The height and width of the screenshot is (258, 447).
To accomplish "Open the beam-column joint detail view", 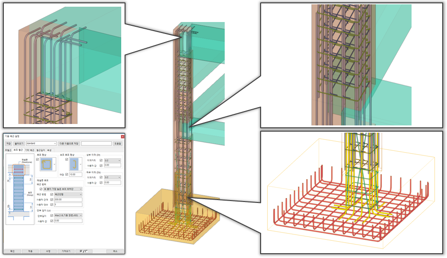I will 352,65.
